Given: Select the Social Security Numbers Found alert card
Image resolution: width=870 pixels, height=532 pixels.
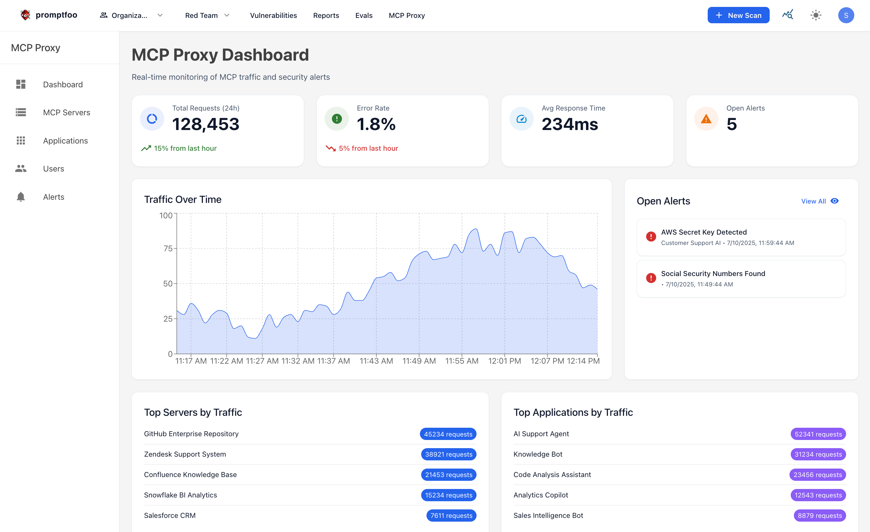Looking at the screenshot, I should pyautogui.click(x=741, y=278).
